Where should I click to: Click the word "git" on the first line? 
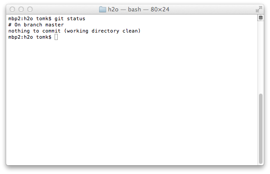coord(59,19)
